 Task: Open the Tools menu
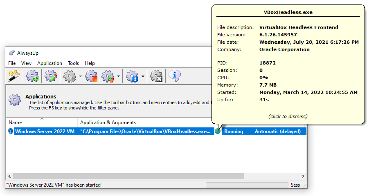coord(73,63)
